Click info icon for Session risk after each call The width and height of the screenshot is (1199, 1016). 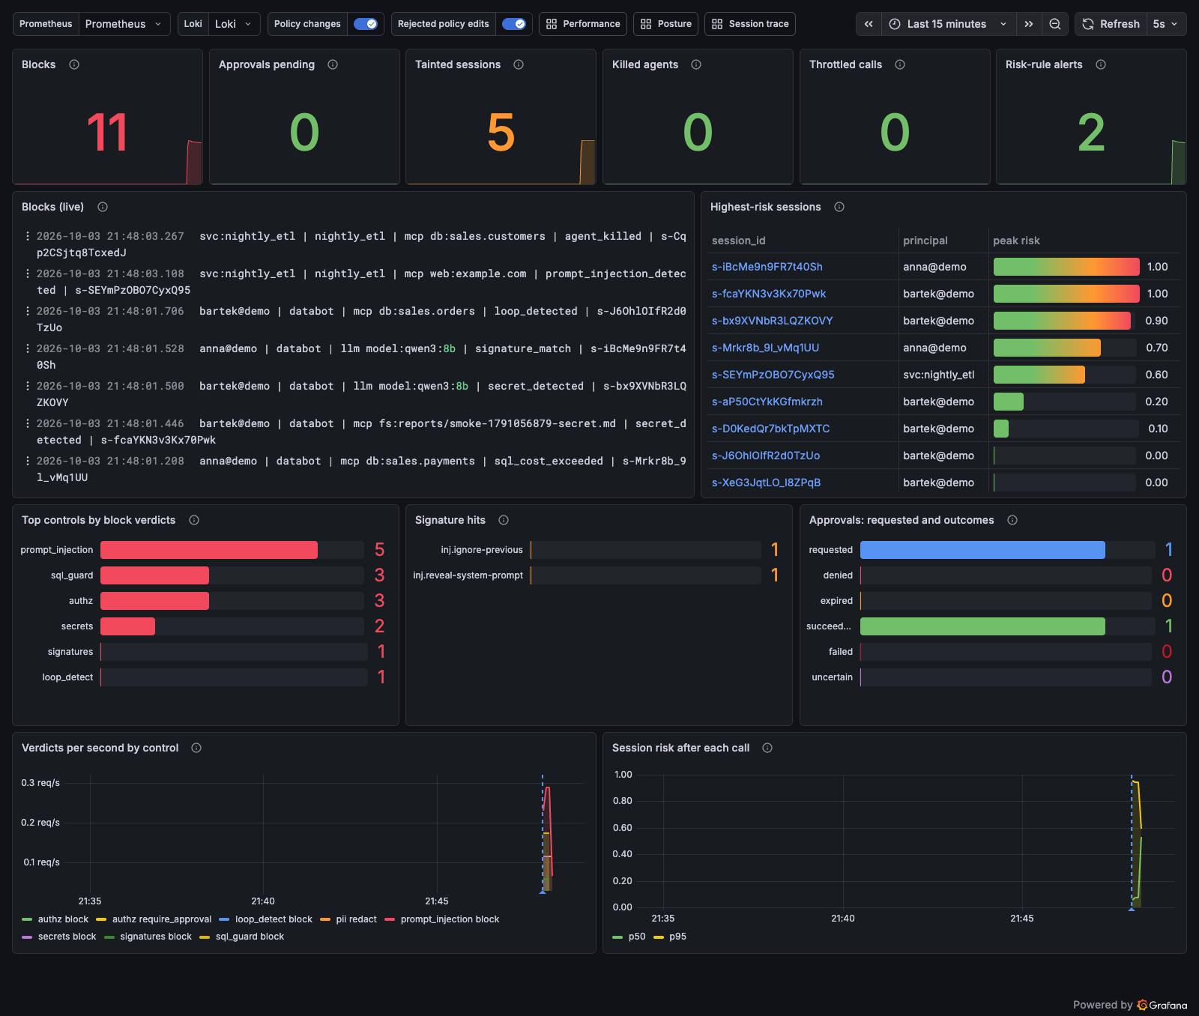pos(767,748)
